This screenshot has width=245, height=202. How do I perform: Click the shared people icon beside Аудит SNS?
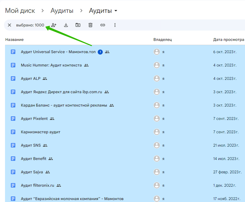pyautogui.click(x=45, y=145)
